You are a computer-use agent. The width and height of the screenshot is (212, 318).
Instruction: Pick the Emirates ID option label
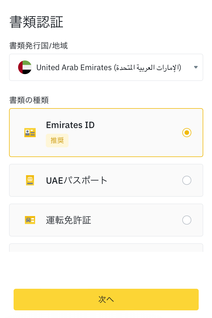(70, 125)
